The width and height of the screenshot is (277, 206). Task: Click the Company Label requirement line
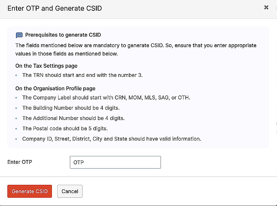106,97
